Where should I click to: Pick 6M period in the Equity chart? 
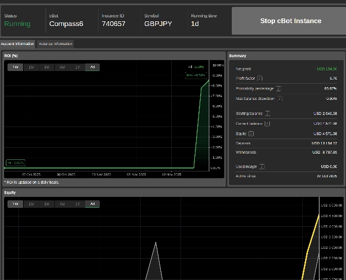pyautogui.click(x=62, y=204)
